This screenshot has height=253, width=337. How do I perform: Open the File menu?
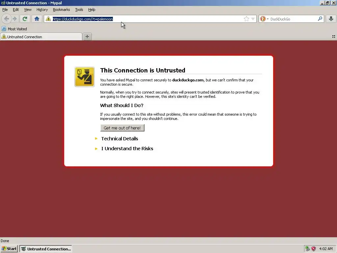coord(5,10)
